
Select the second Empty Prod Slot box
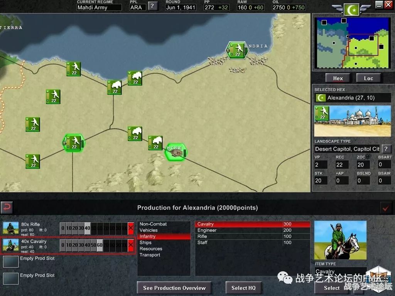[x=10, y=278]
